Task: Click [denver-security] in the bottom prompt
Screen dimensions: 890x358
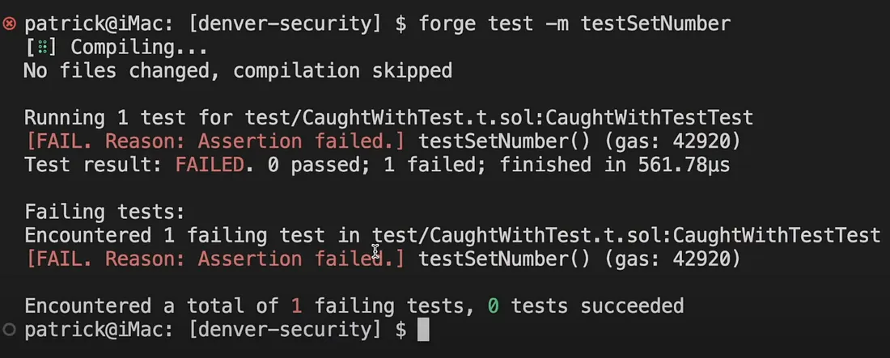Action: [288, 330]
